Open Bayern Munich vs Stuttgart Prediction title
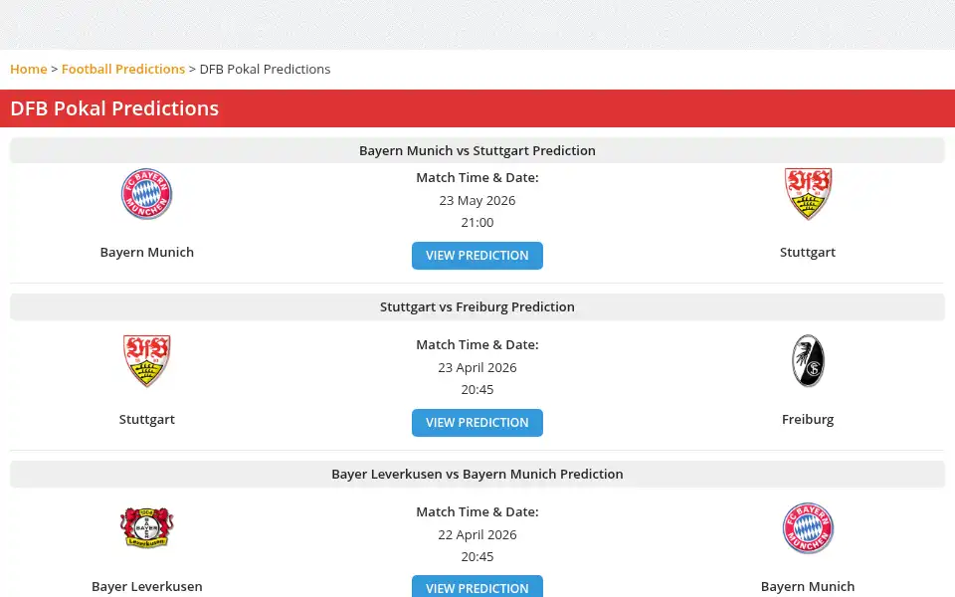The width and height of the screenshot is (955, 597). click(x=477, y=150)
